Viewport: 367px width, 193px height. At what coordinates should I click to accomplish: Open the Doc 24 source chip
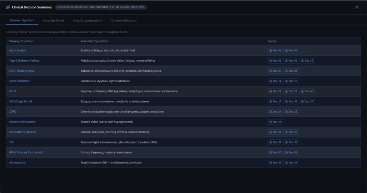coord(275,112)
